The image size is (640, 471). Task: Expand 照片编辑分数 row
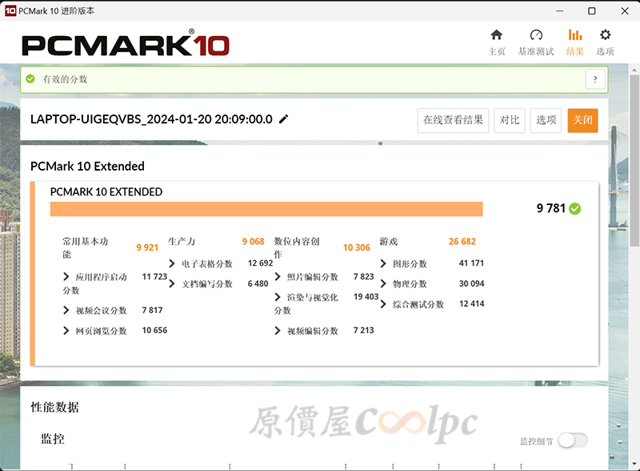pyautogui.click(x=278, y=277)
